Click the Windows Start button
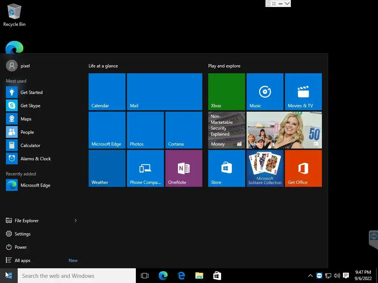The width and height of the screenshot is (378, 283). coord(9,276)
